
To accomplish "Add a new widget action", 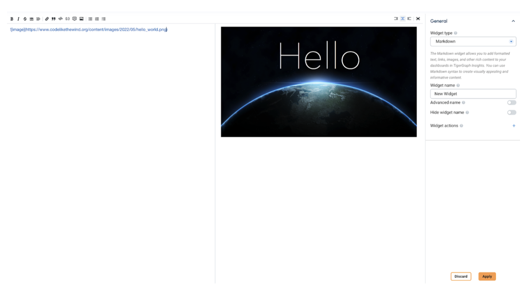I will (513, 126).
